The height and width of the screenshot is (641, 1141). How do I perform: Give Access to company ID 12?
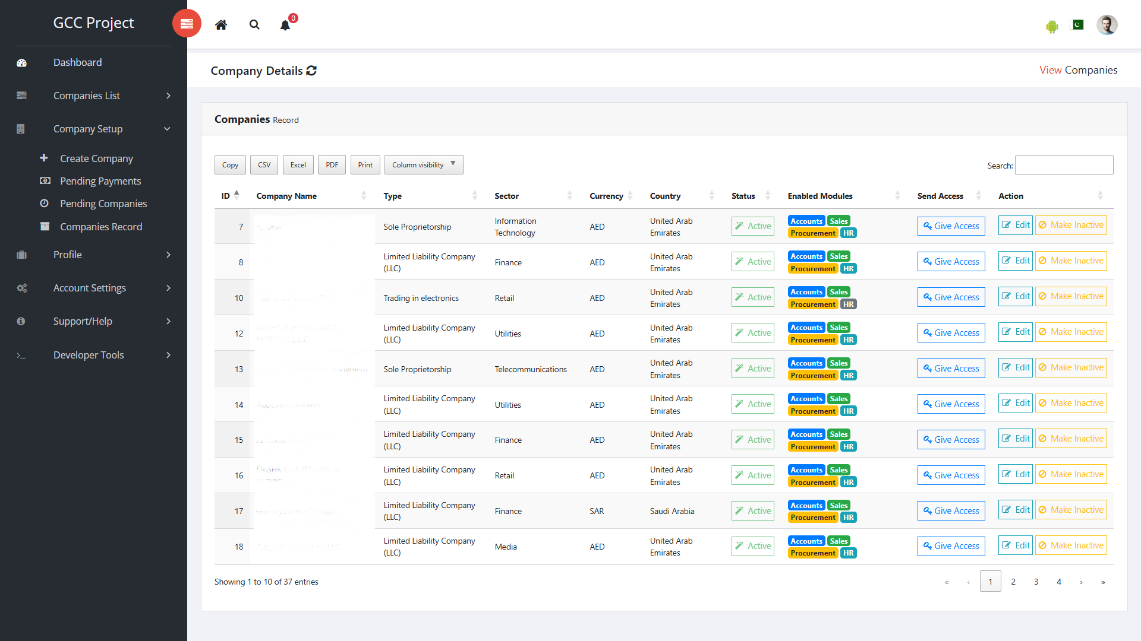(951, 333)
